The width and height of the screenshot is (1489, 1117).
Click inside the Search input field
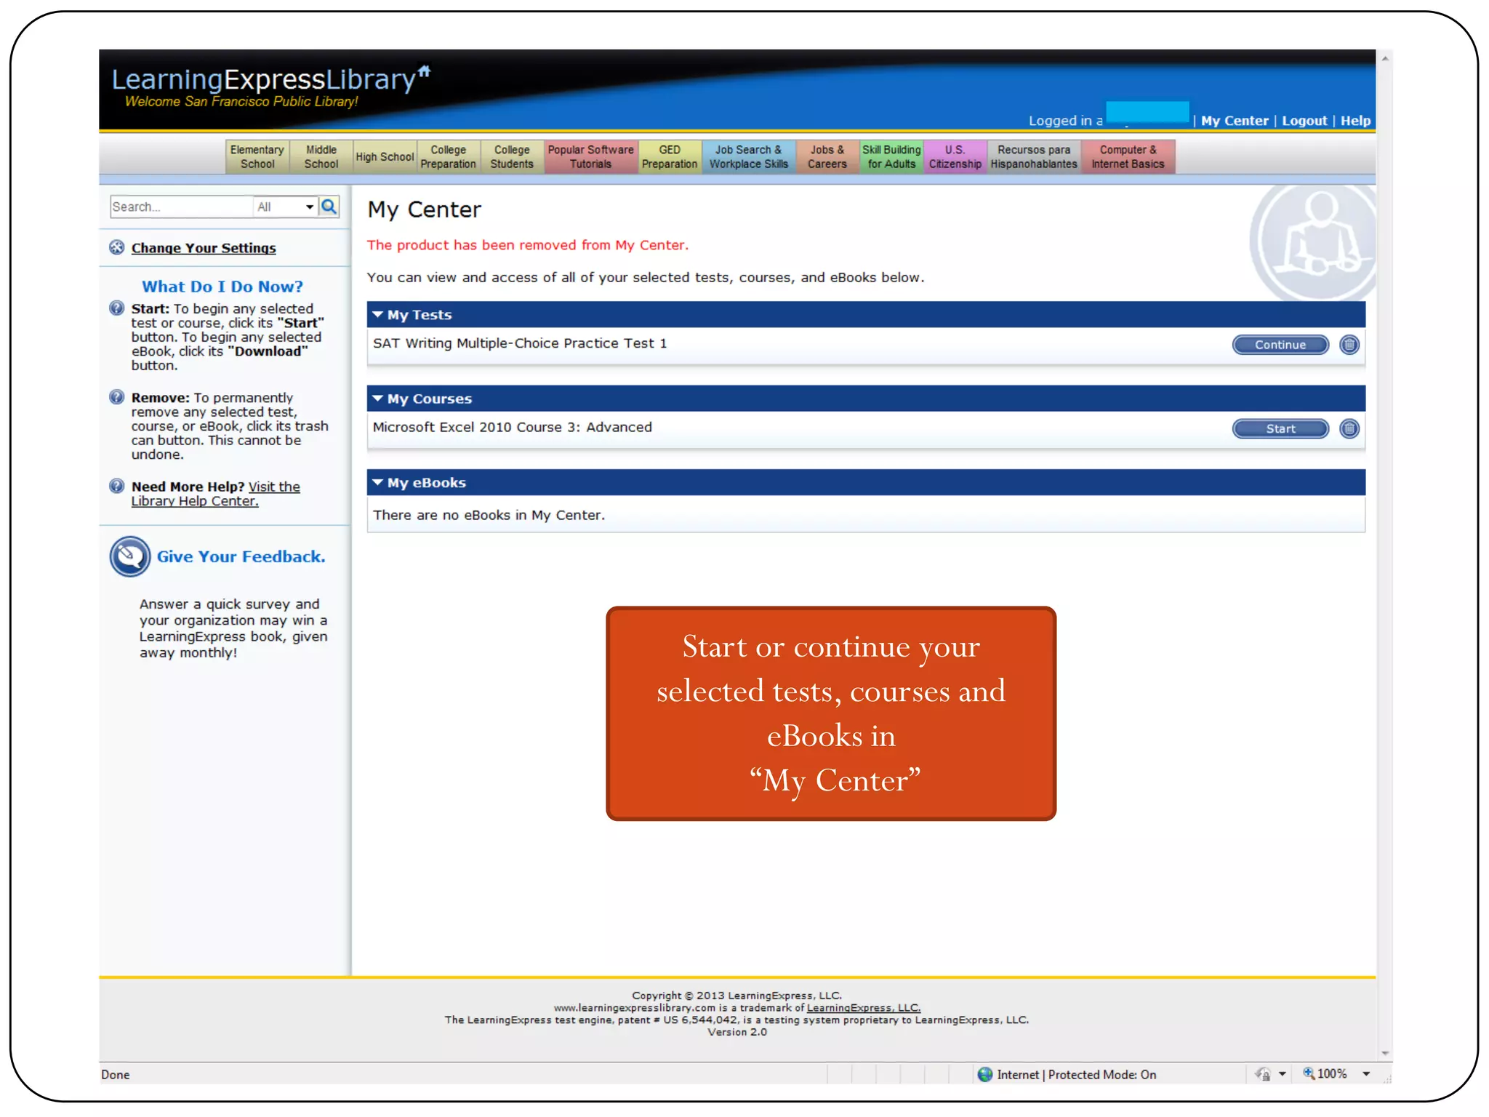(x=181, y=207)
